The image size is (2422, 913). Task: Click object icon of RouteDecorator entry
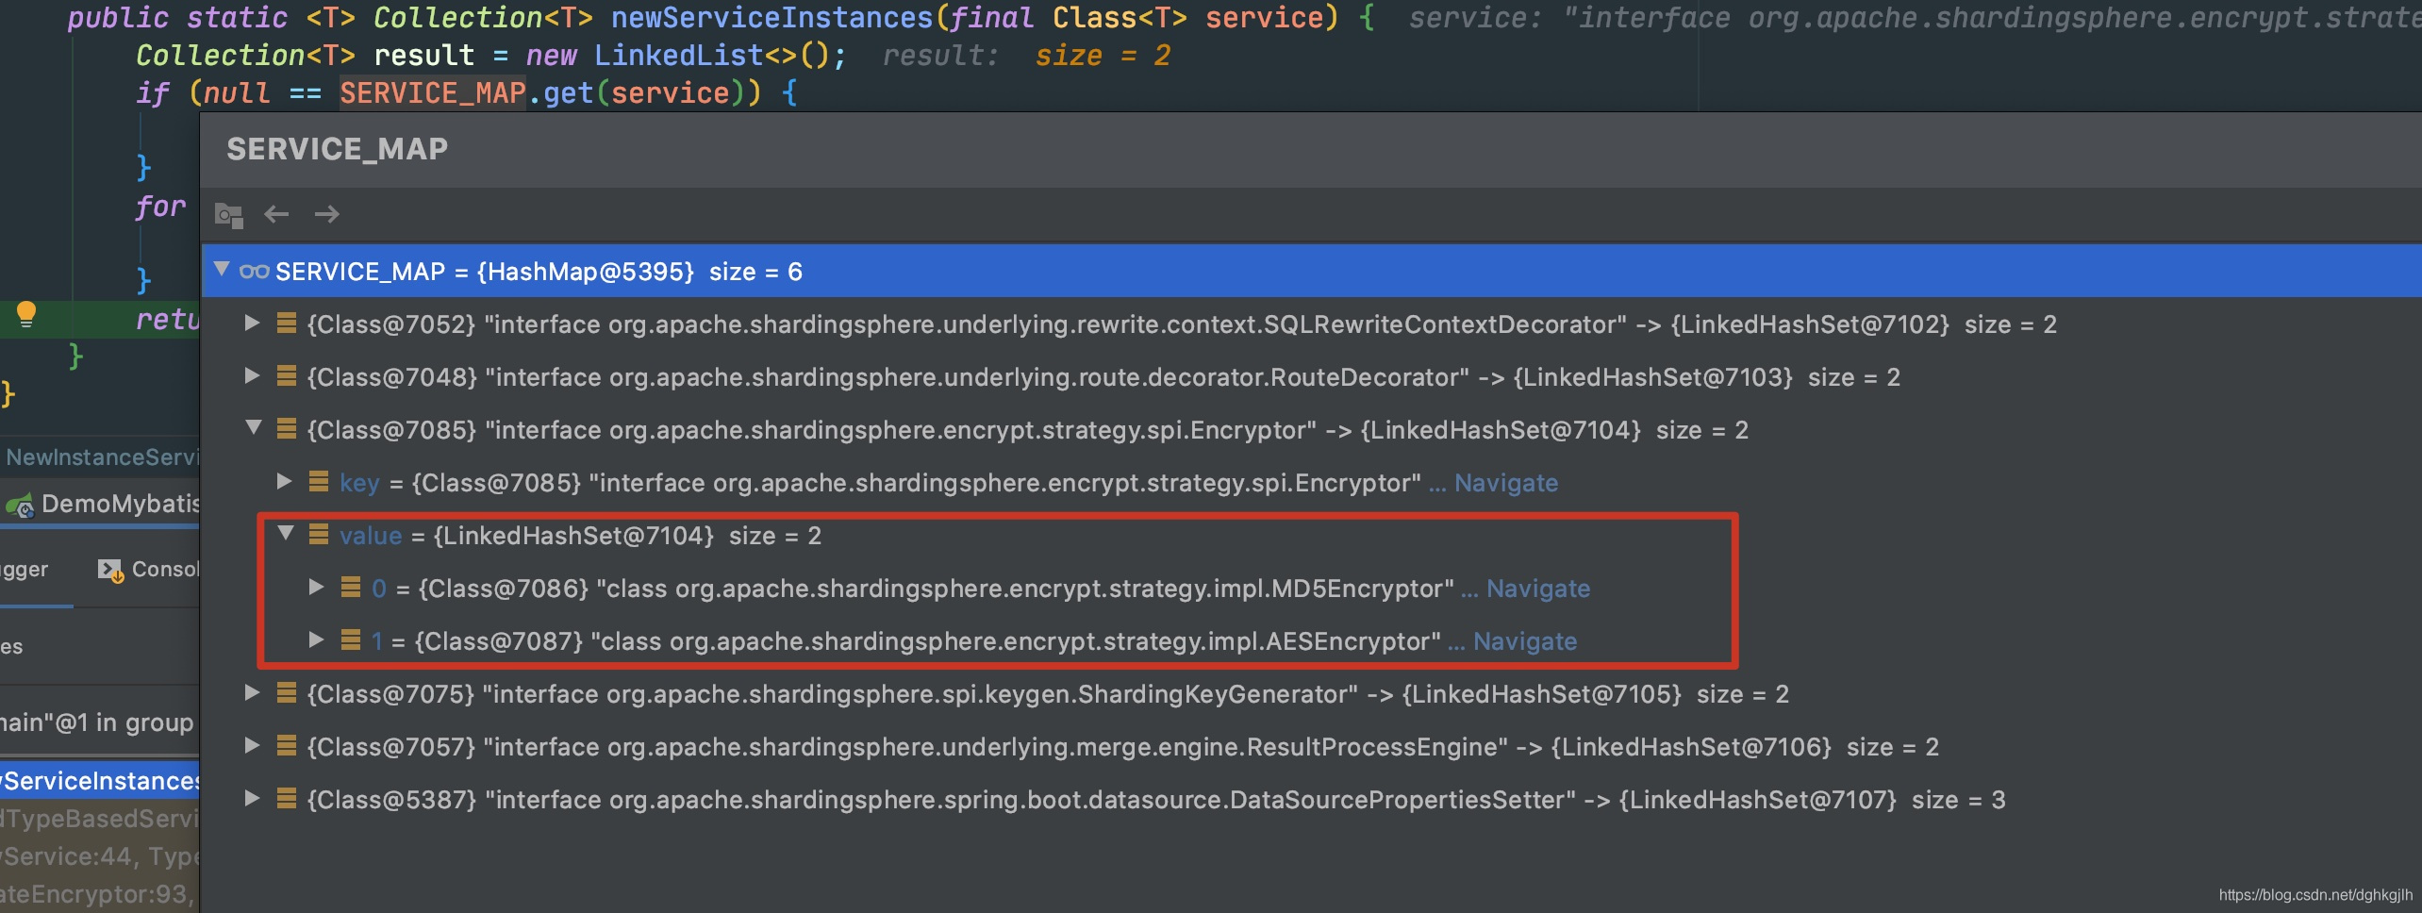click(287, 377)
